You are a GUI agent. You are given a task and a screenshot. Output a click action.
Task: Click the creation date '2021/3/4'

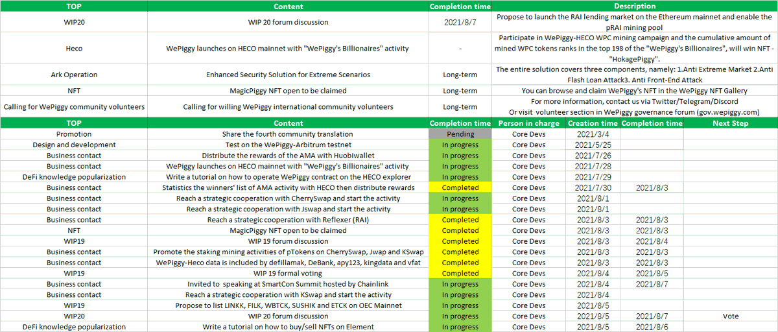(592, 134)
